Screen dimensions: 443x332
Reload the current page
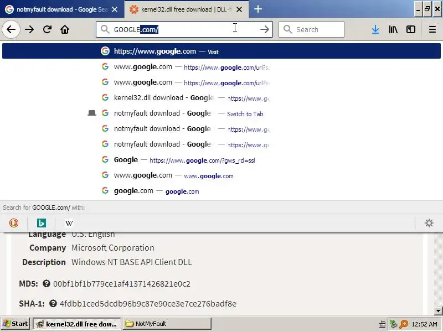coord(47,29)
